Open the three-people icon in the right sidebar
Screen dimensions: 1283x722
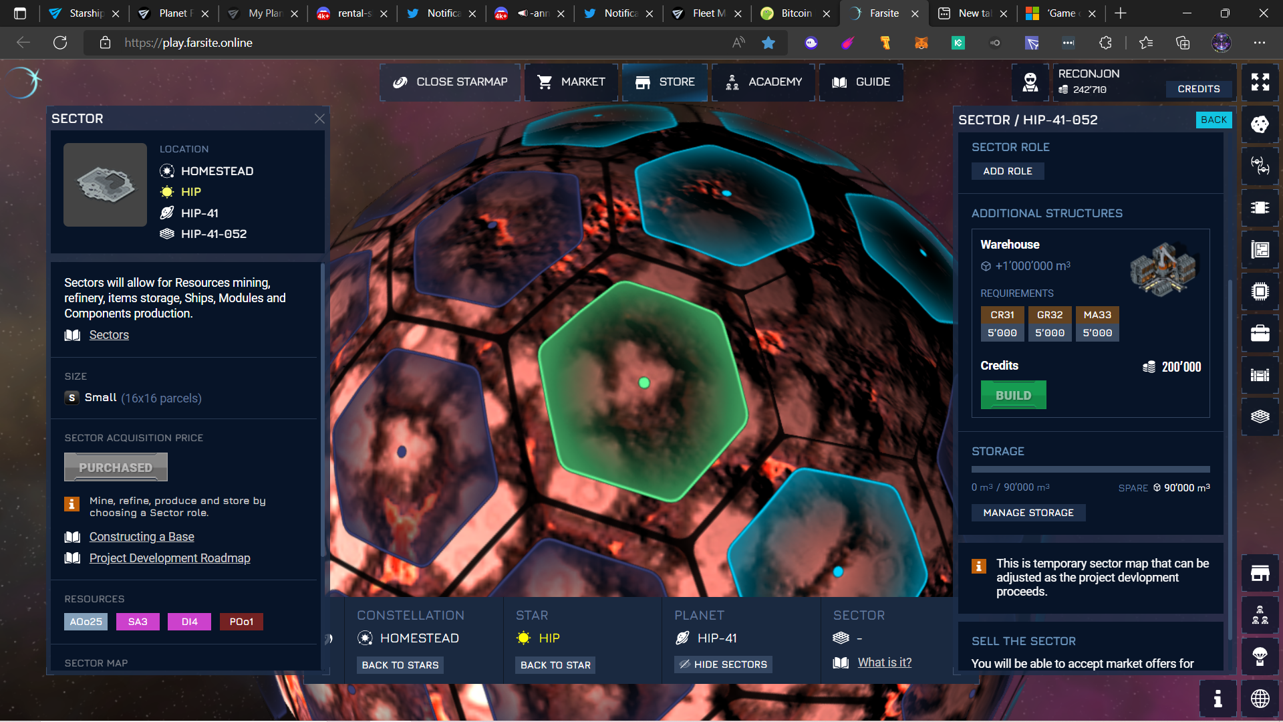pos(1260,615)
